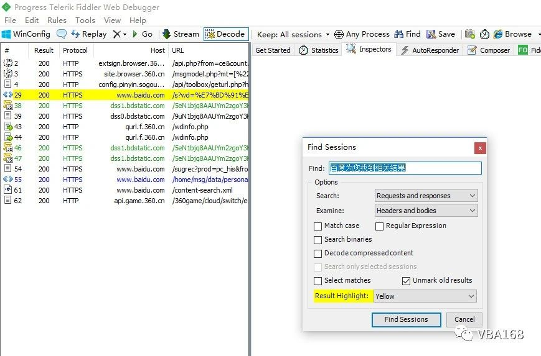Switch to the Composer tab

click(489, 50)
